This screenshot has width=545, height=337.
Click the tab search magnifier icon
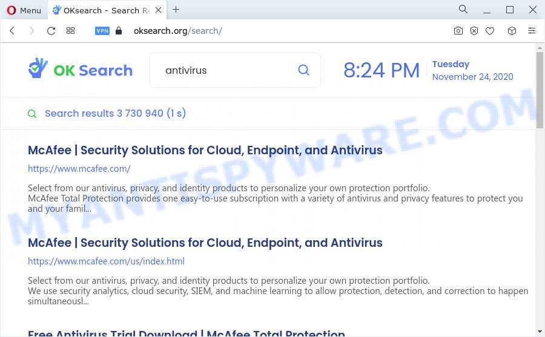click(463, 10)
